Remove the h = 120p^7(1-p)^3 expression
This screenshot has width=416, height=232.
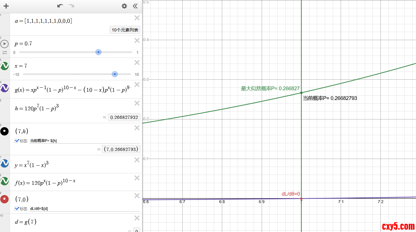(x=137, y=103)
